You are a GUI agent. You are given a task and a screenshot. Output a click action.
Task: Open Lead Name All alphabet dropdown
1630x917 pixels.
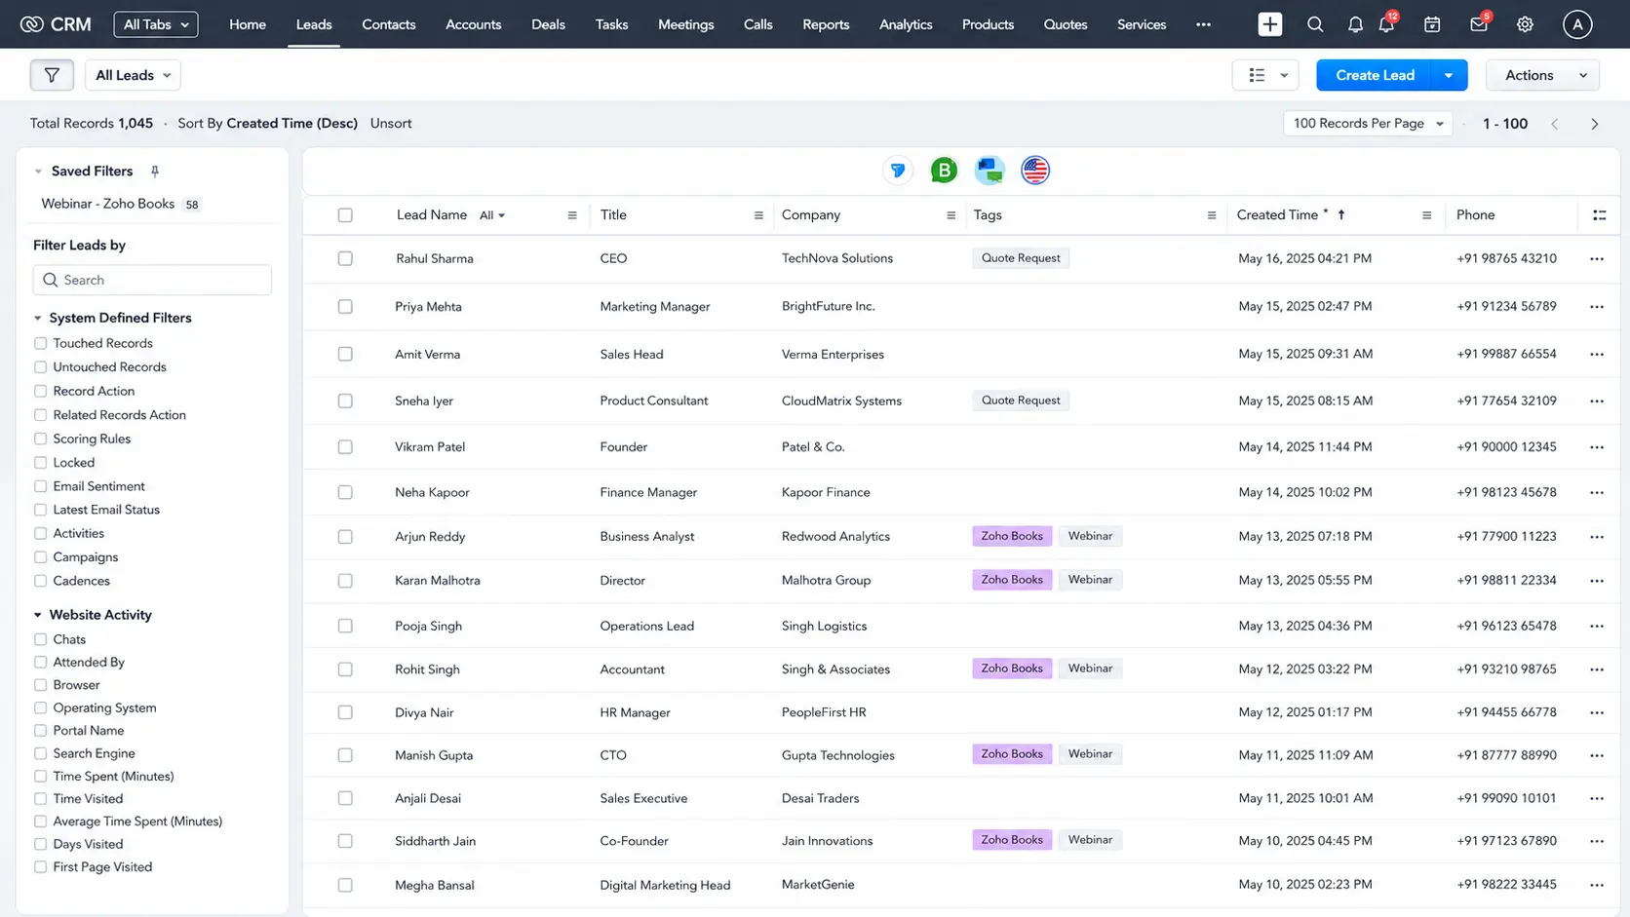point(492,215)
